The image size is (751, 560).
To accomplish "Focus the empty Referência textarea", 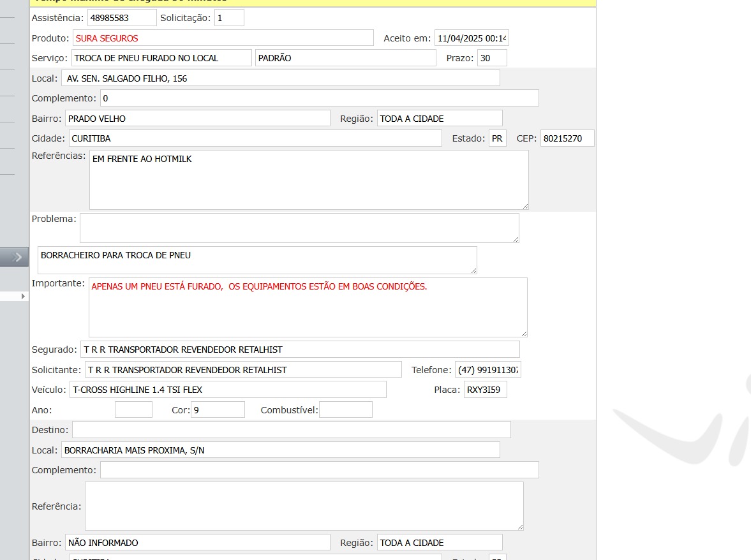I will (304, 506).
